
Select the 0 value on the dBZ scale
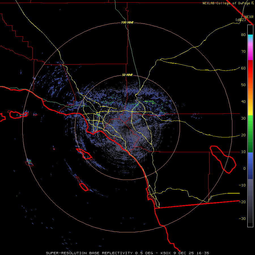[245, 169]
